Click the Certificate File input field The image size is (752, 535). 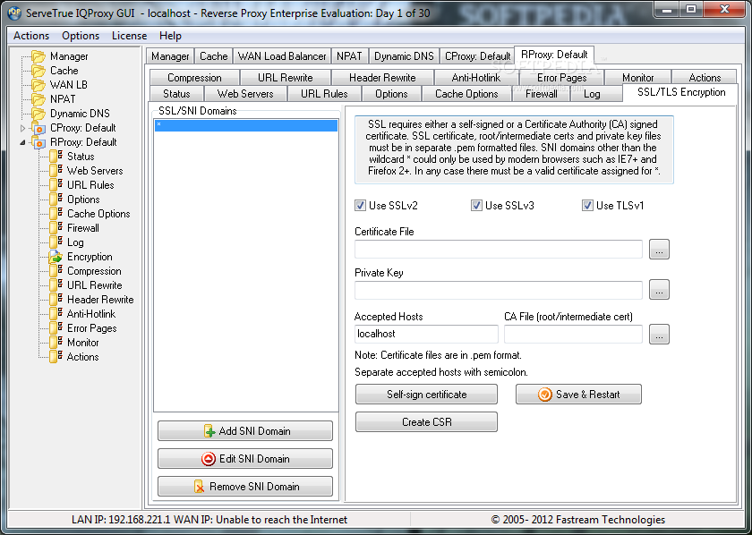pyautogui.click(x=499, y=250)
